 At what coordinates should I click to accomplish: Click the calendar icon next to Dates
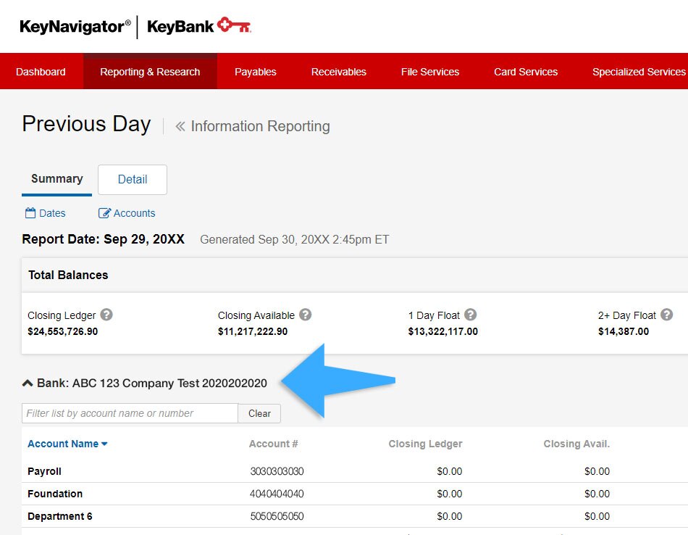(30, 213)
